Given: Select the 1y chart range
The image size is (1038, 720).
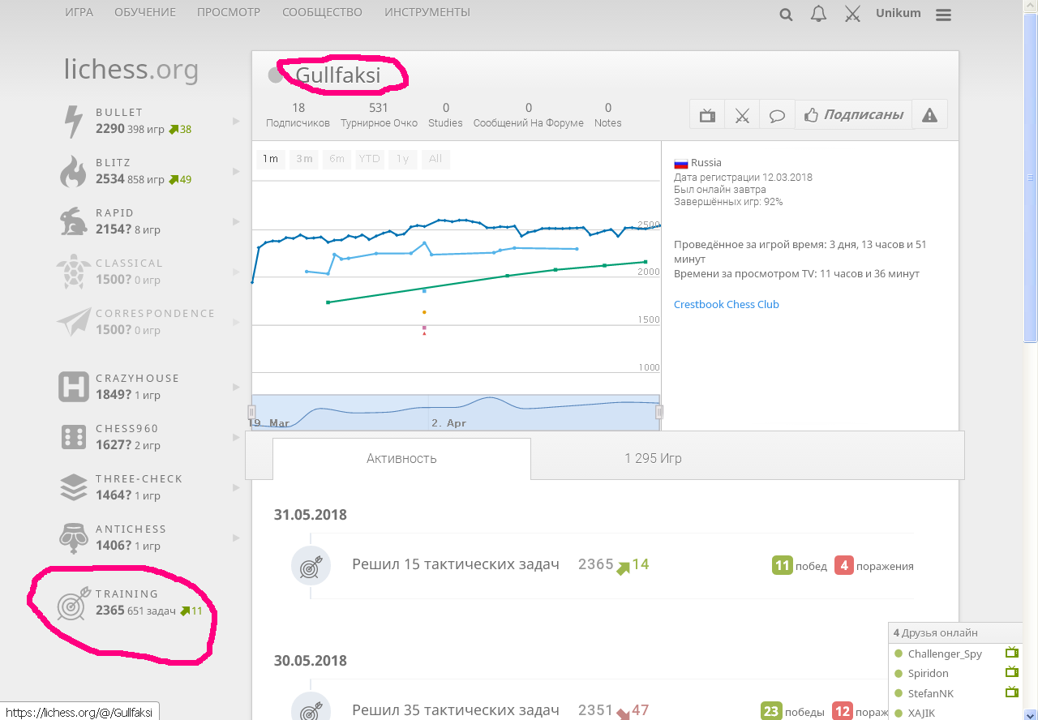Looking at the screenshot, I should pyautogui.click(x=402, y=159).
